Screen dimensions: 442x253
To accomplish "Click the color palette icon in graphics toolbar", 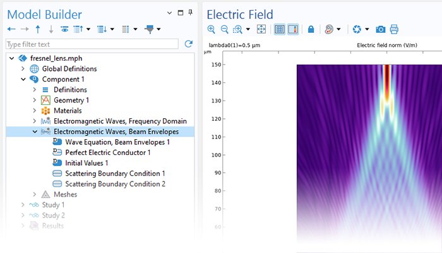I will click(329, 29).
